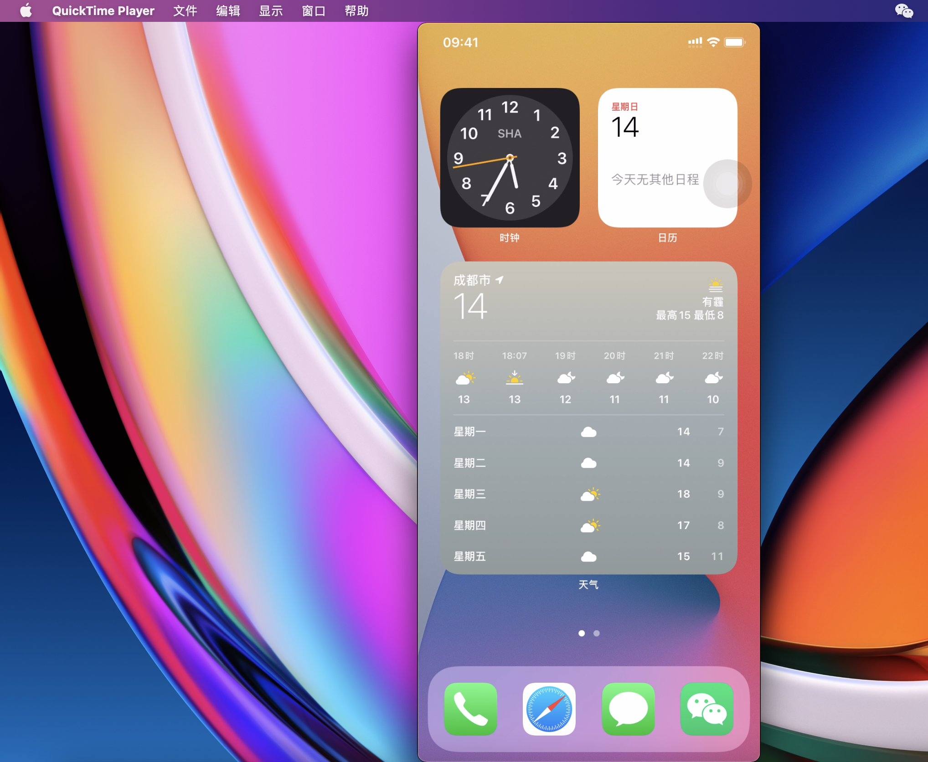Tap the 19时 cloudy night icon
This screenshot has width=928, height=762.
point(566,378)
